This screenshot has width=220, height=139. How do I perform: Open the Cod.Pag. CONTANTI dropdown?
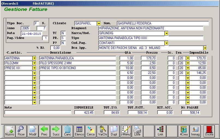[x=167, y=43]
